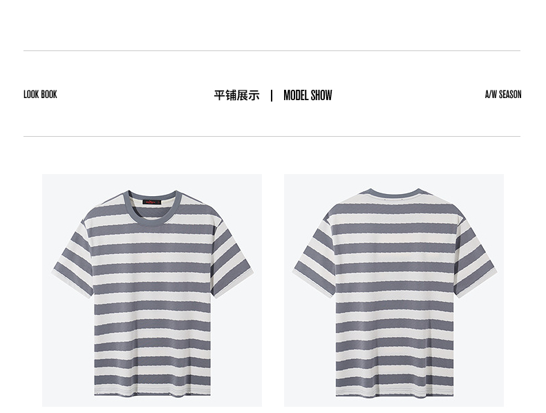Viewport: 546px width, 413px height.
Task: Open the front-view striped t-shirt image
Action: pos(152,290)
